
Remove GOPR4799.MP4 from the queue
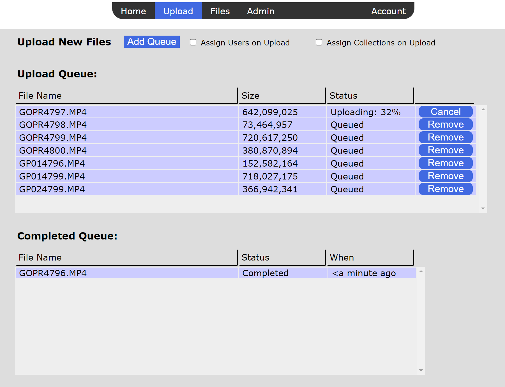pos(445,137)
